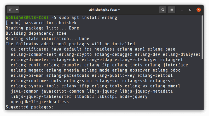Image resolution: width=209 pixels, height=116 pixels.
Task: Minimize the terminal window
Action: (x=182, y=10)
